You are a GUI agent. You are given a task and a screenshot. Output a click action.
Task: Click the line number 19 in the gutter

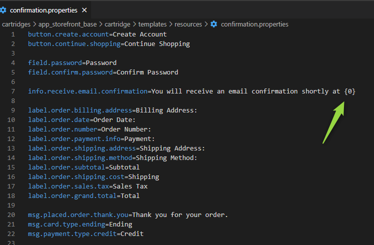click(x=11, y=205)
